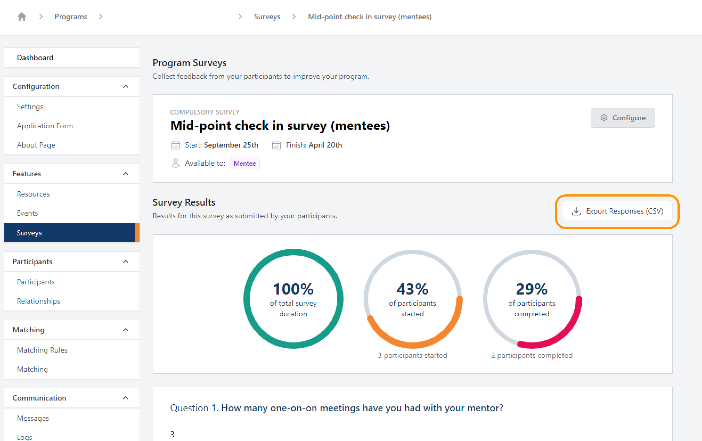
Task: Click the calendar icon beside Finish date
Action: [x=276, y=145]
